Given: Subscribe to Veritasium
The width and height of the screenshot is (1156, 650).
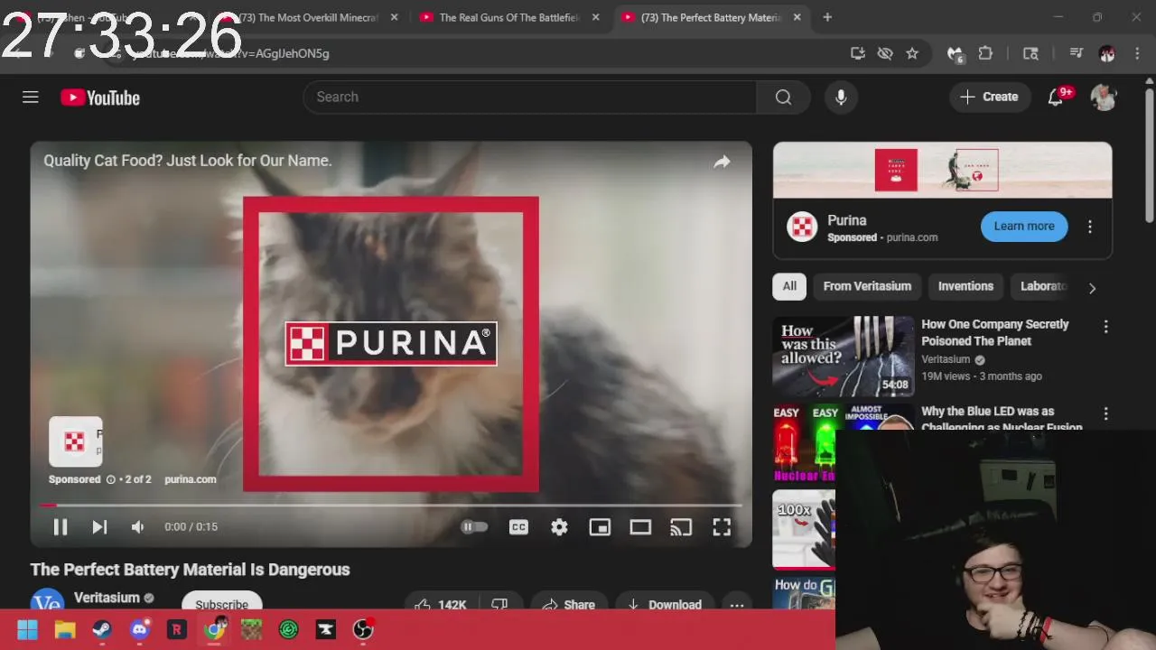Looking at the screenshot, I should (x=221, y=604).
